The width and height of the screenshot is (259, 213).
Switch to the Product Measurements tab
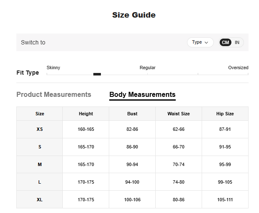(54, 94)
